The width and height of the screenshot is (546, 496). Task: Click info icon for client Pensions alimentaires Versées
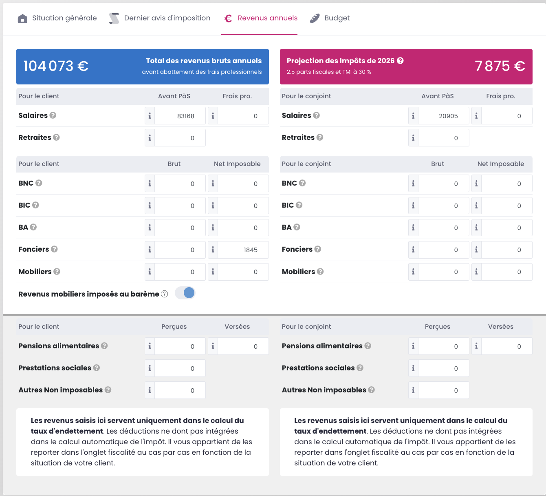pyautogui.click(x=213, y=346)
